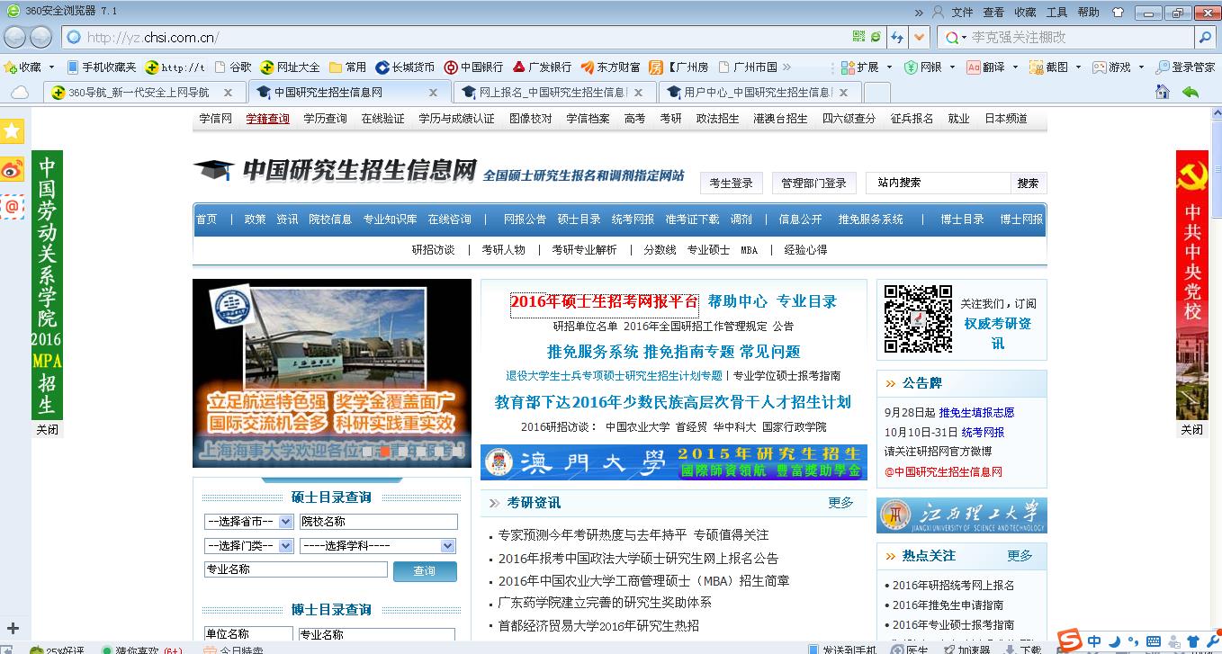
Task: Open the 选择门类 category dropdown
Action: [x=249, y=545]
